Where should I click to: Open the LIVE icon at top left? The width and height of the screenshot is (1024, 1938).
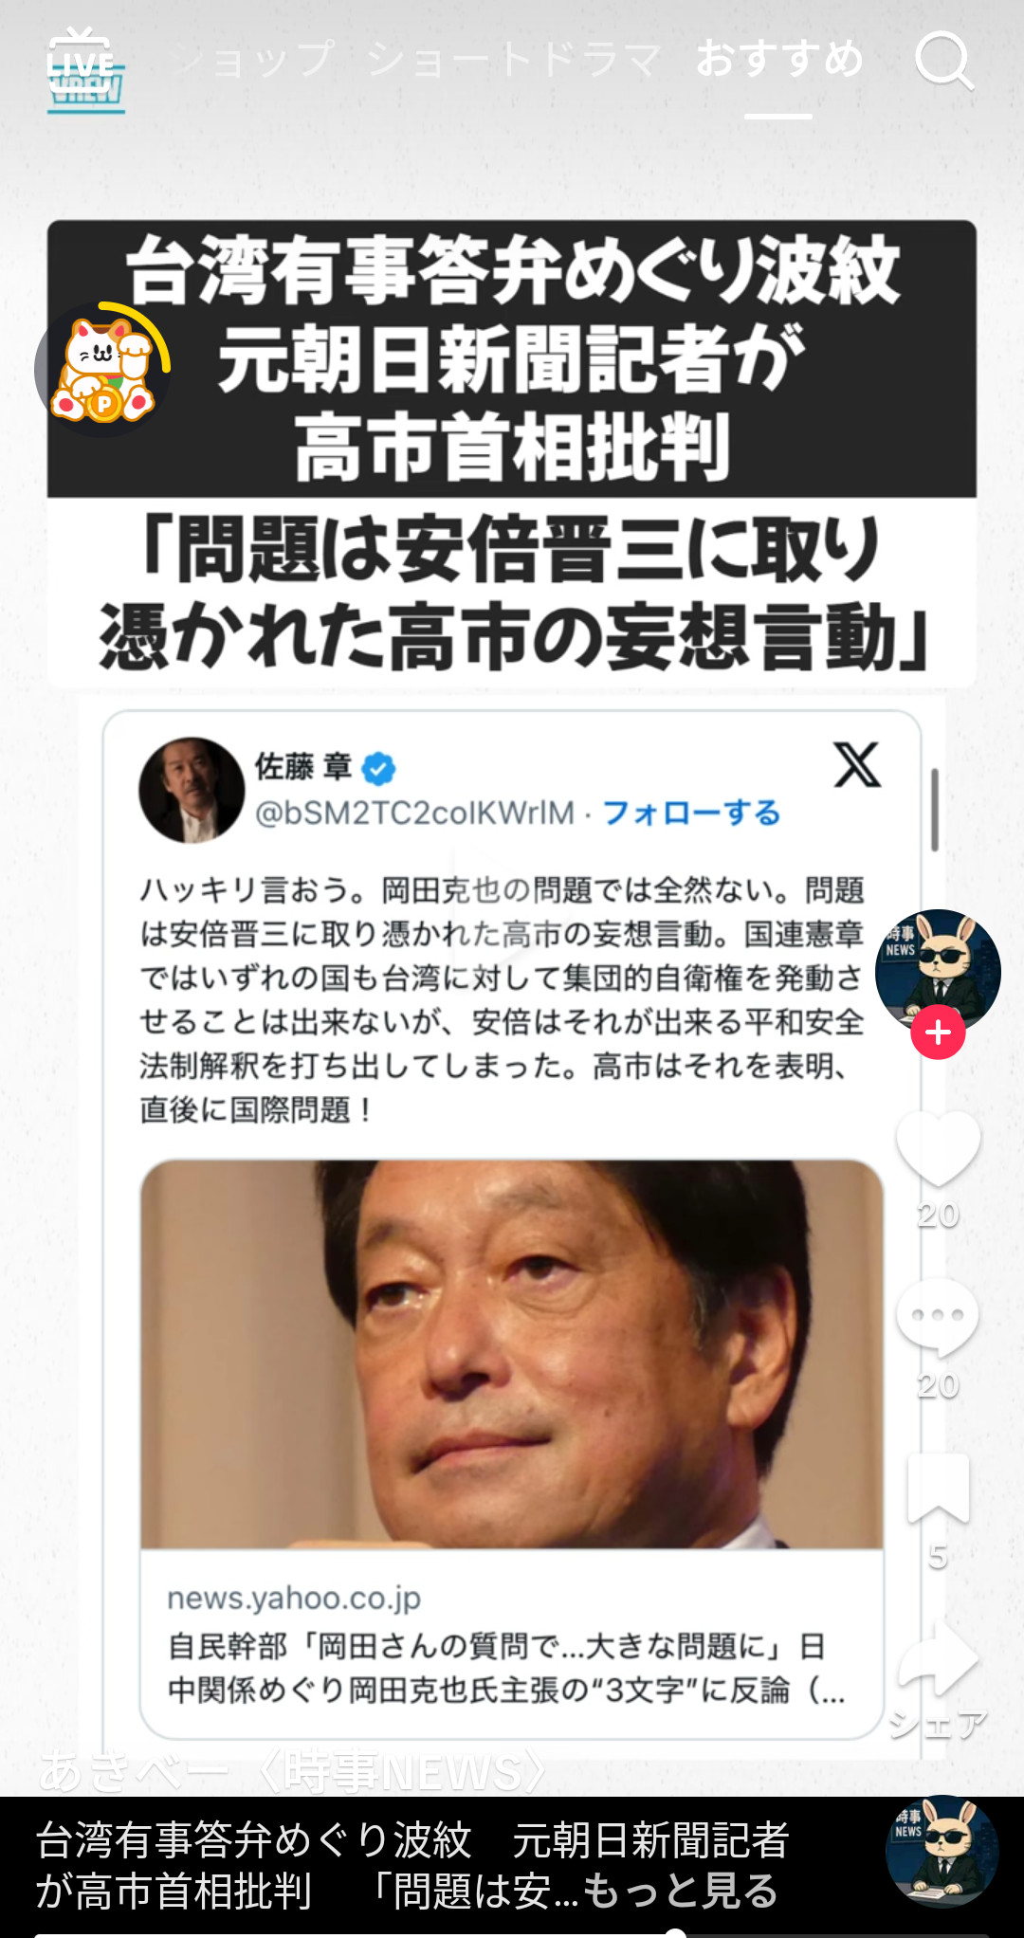click(x=84, y=70)
